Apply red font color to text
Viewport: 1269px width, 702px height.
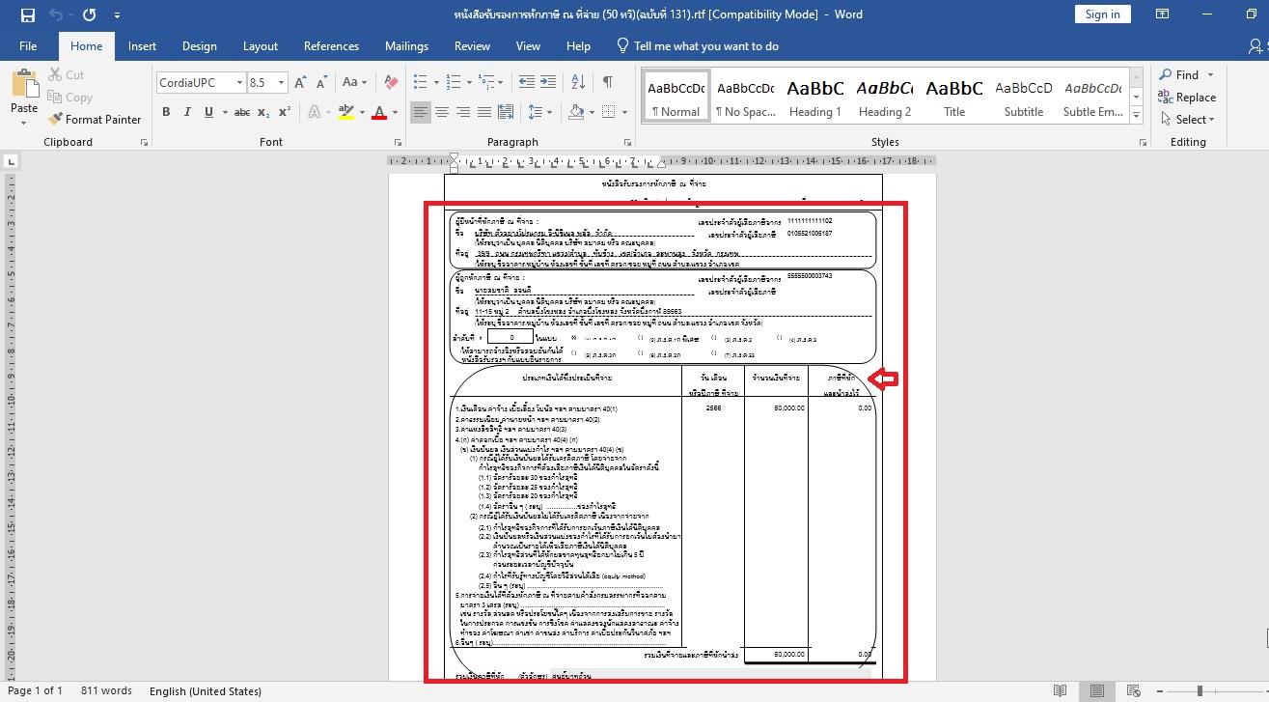point(379,113)
